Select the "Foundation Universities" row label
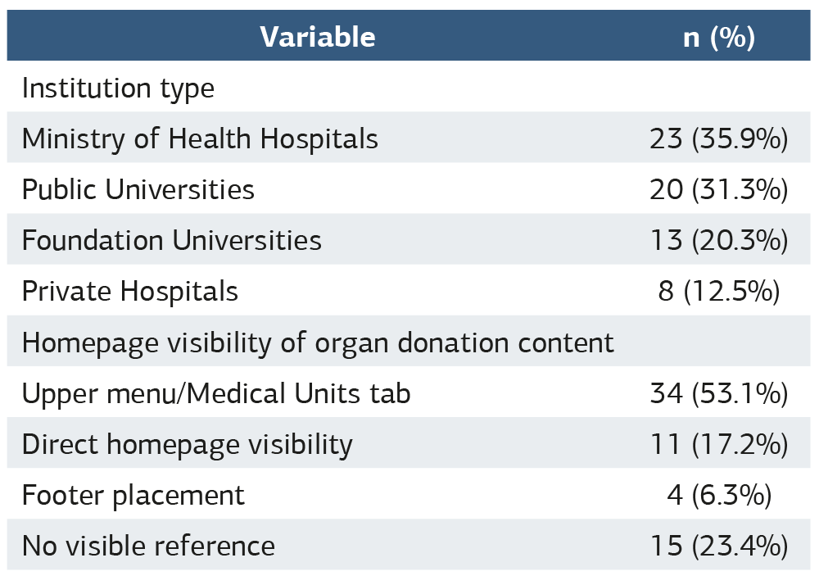The image size is (819, 576). click(171, 241)
